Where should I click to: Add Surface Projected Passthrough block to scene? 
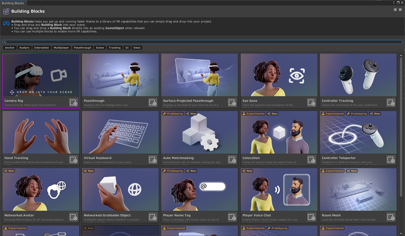[x=232, y=102]
